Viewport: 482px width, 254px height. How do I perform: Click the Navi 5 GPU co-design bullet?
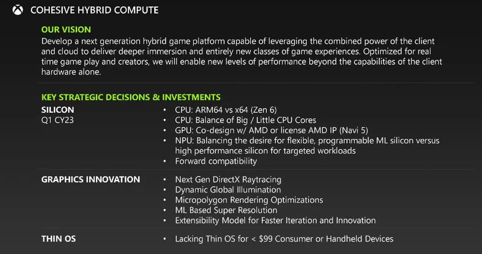pos(272,130)
